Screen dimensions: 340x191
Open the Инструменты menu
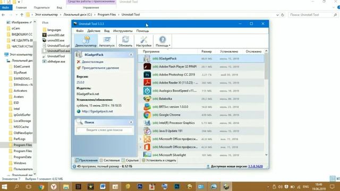(123, 31)
